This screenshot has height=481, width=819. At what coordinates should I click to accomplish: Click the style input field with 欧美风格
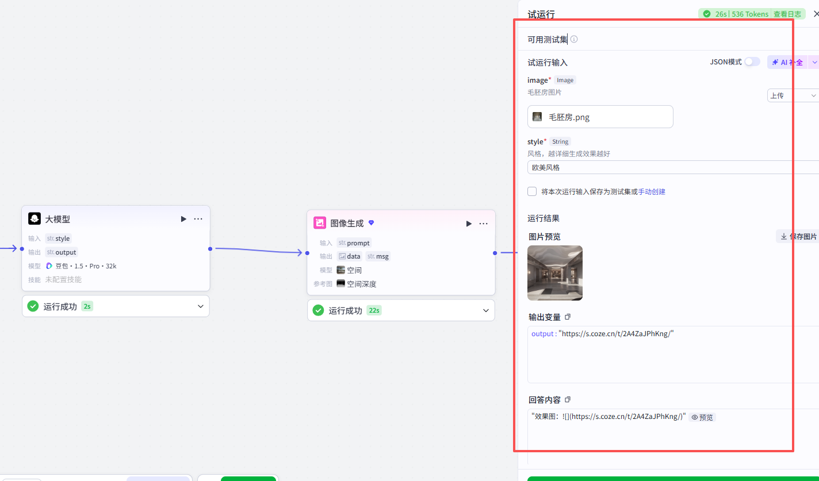673,167
